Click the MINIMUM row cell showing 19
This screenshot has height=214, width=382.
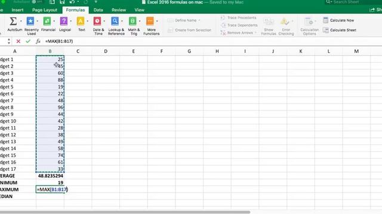(50, 182)
